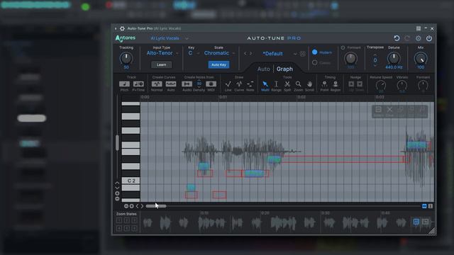Go to next preset arrow
The height and width of the screenshot is (255, 454).
[250, 54]
